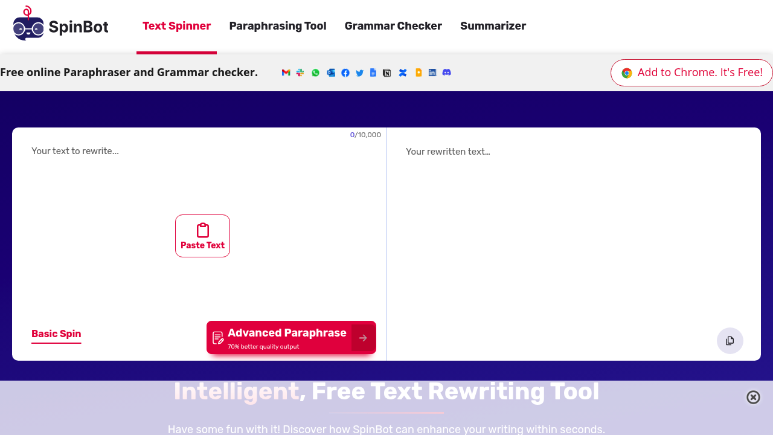Click the Google Docs icon

[373, 72]
